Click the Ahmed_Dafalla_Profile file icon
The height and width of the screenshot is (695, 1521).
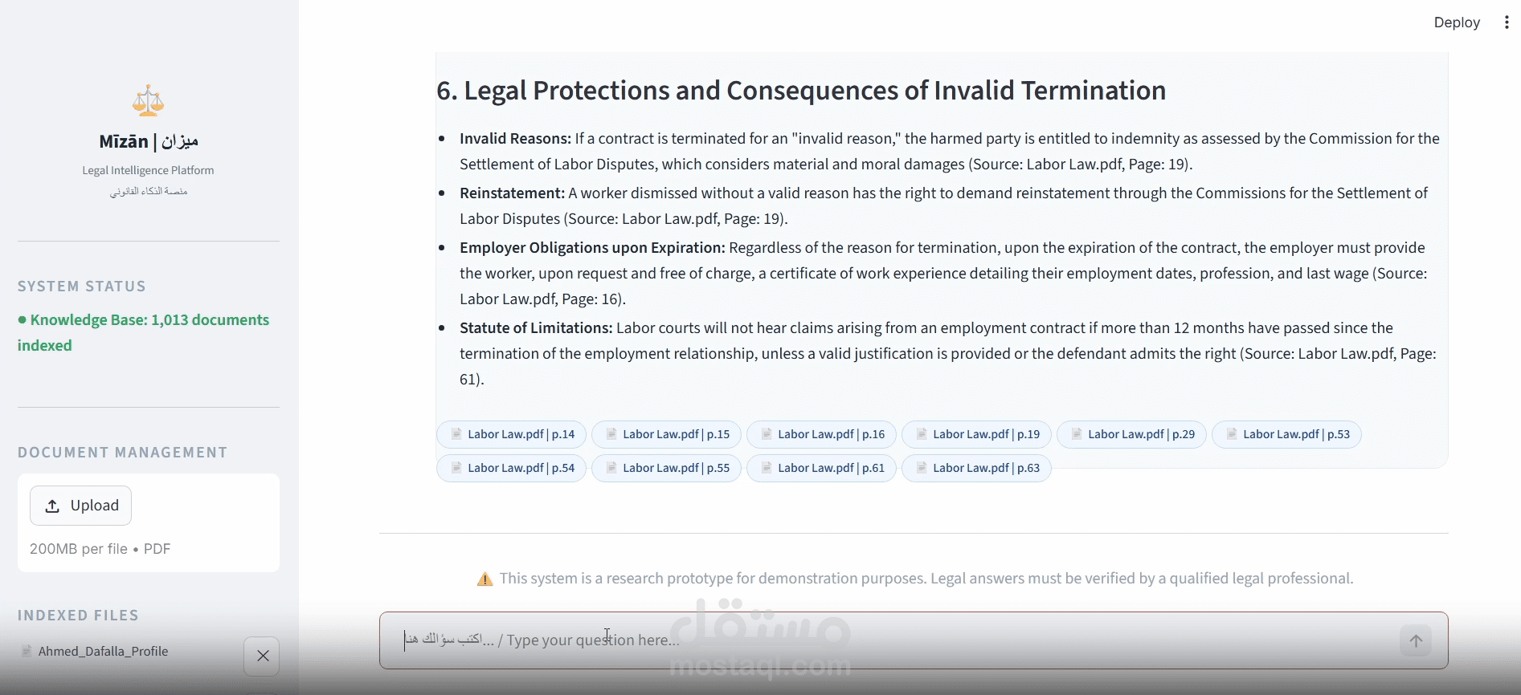27,651
